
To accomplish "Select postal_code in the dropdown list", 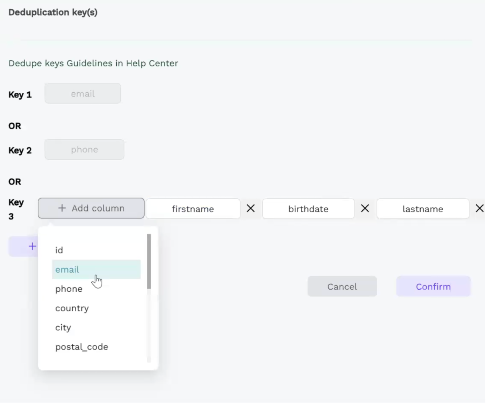I will point(82,347).
